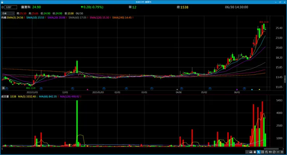Click the axis settings icon in the bottom toolbar

266,152
